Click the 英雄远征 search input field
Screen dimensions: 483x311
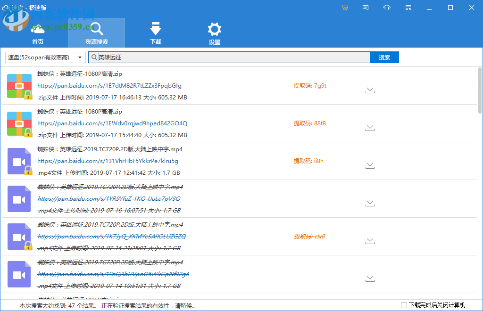coord(231,57)
